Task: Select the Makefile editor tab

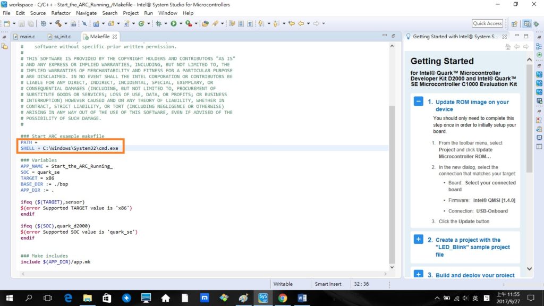Action: [x=99, y=37]
